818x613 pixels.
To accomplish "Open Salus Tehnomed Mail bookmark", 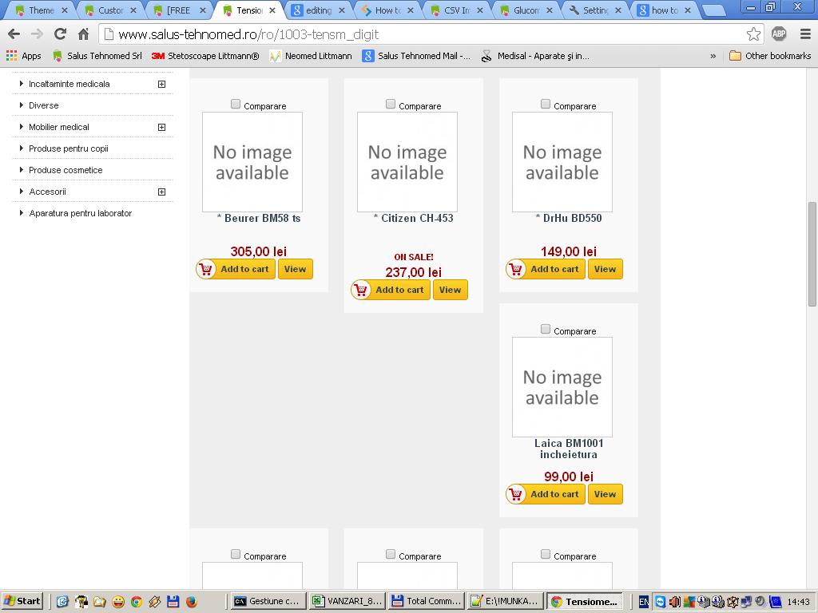I will tap(416, 56).
